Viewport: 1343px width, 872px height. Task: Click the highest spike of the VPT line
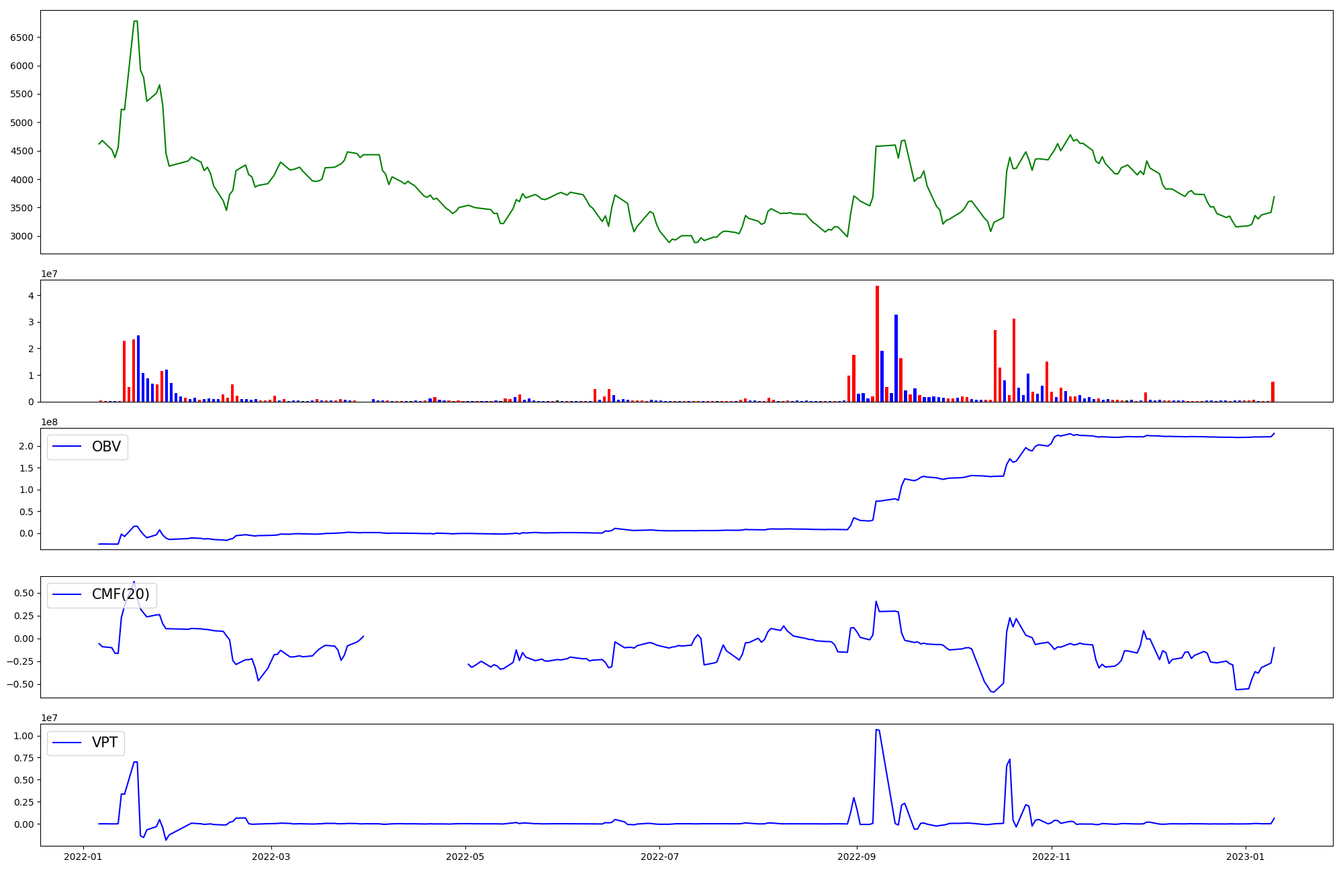click(x=877, y=730)
